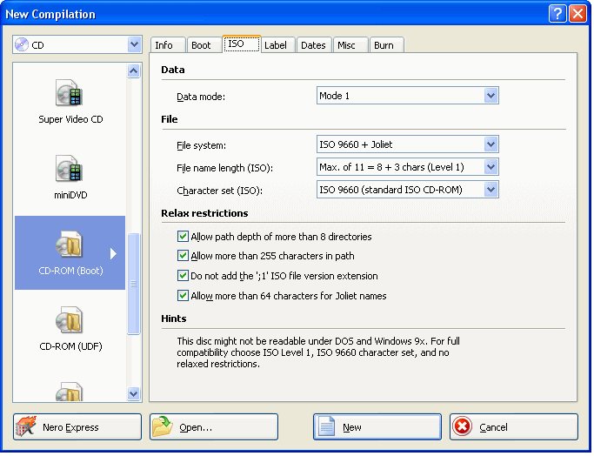Screen dimensions: 594x456
Task: Click the compilation list scroll down arrow
Action: click(x=133, y=394)
